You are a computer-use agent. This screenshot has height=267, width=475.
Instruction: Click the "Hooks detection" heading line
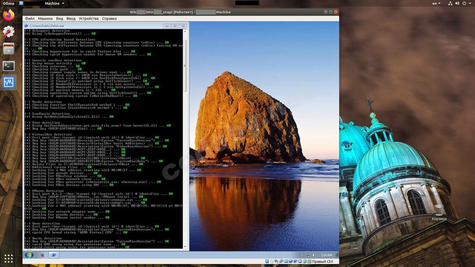(x=43, y=102)
